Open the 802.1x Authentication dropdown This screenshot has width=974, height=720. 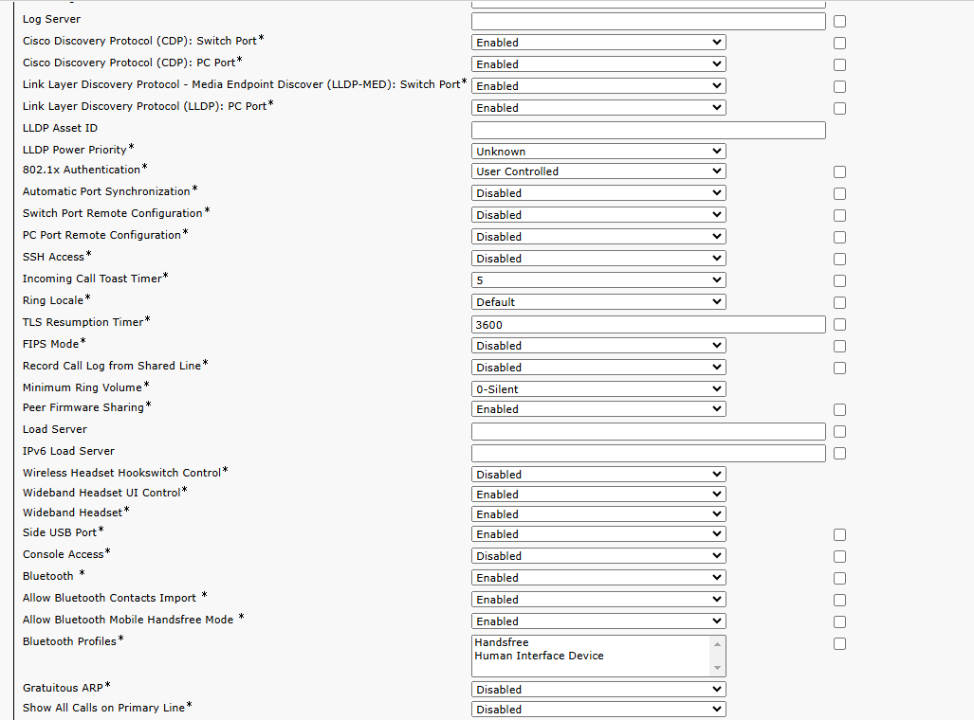[598, 171]
